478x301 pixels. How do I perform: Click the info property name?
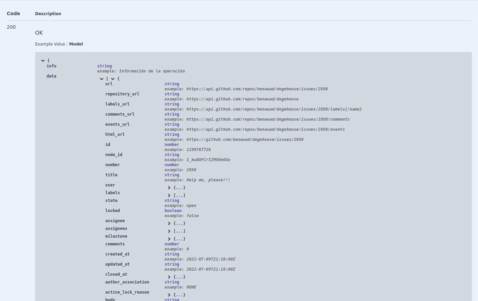click(x=51, y=66)
